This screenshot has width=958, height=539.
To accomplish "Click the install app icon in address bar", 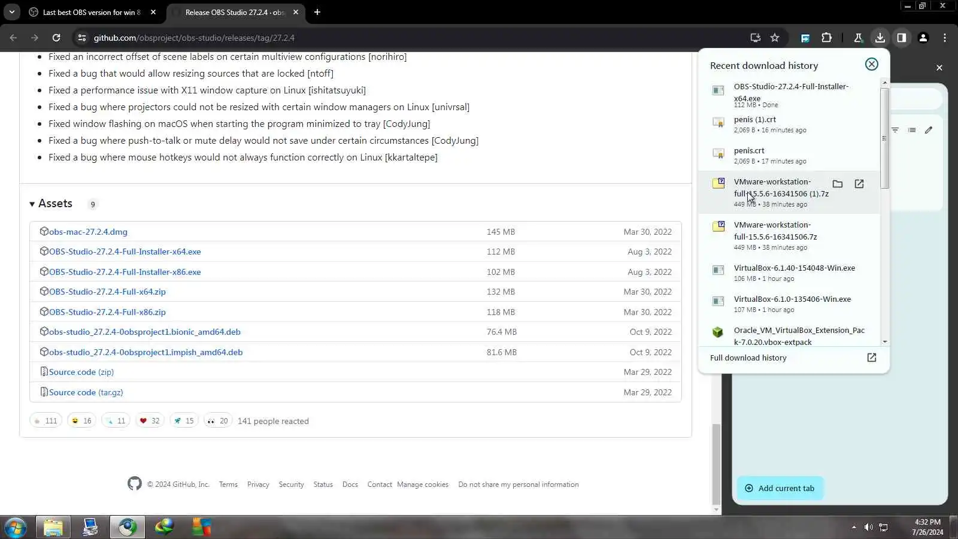I will pyautogui.click(x=756, y=38).
